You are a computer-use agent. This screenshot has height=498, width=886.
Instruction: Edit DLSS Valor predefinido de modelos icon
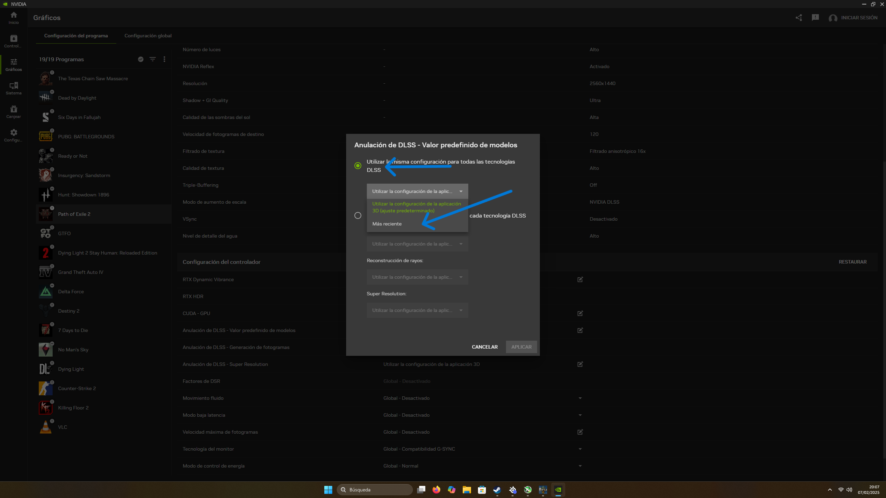coord(580,330)
